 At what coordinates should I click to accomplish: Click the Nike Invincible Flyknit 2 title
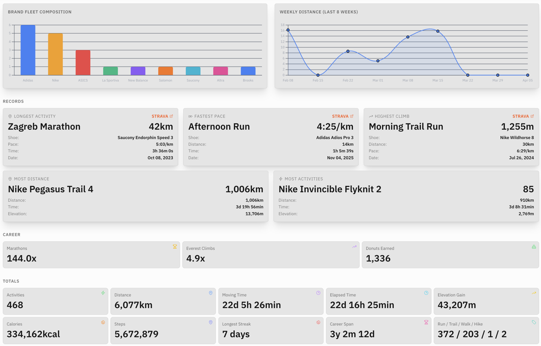click(330, 189)
